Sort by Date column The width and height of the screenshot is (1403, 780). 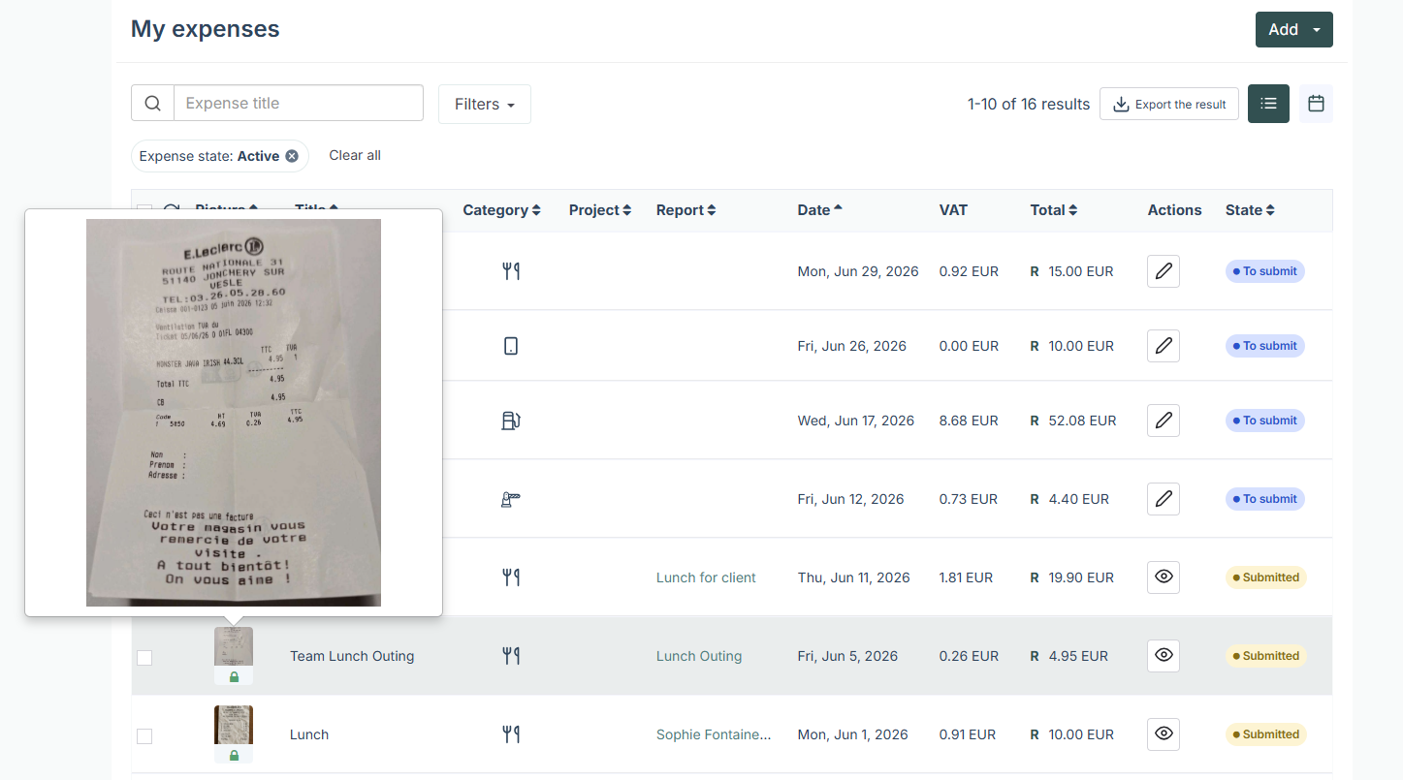[820, 210]
